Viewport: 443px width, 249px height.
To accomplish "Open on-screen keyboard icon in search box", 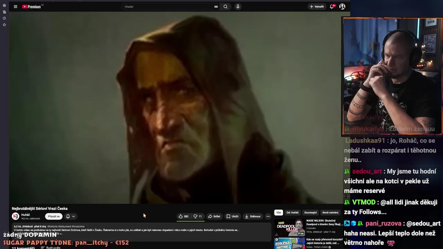I will point(216,7).
